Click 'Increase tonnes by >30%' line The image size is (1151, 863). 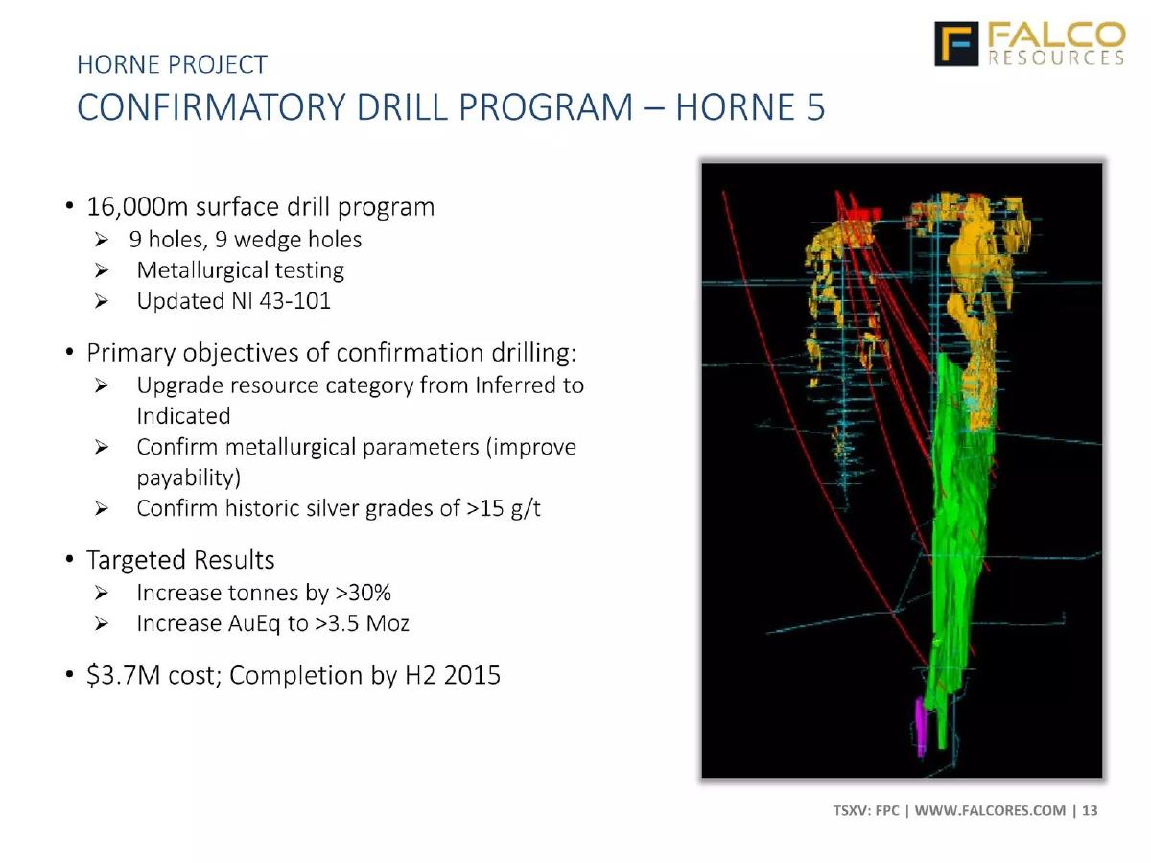coord(264,592)
